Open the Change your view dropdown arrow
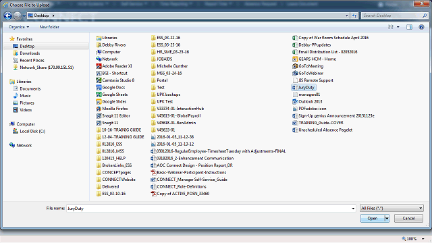This screenshot has width=432, height=243. [398, 27]
